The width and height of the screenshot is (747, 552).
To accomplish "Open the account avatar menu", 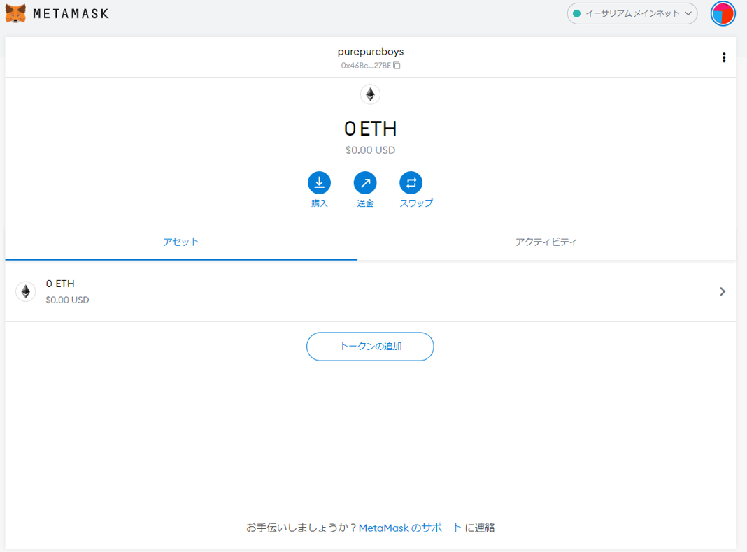I will point(723,13).
